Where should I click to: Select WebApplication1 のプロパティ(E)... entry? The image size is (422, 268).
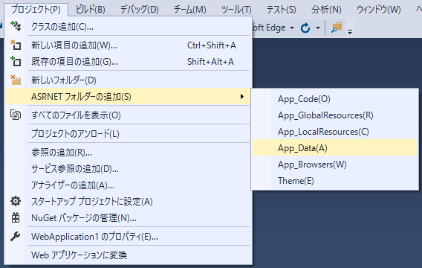(x=128, y=237)
